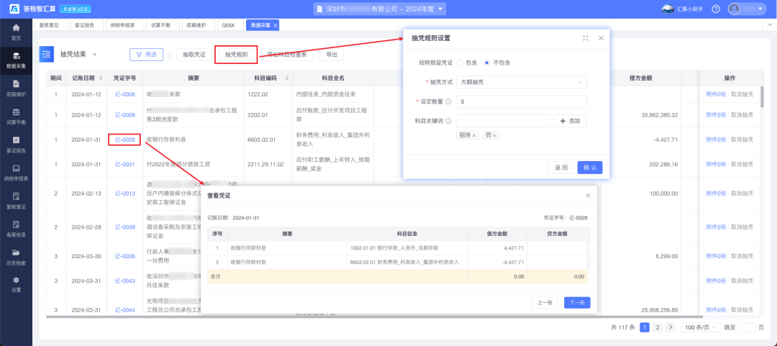Screen dimensions: 777x346
Task: Open voucher link 记-0028
Action: (125, 140)
